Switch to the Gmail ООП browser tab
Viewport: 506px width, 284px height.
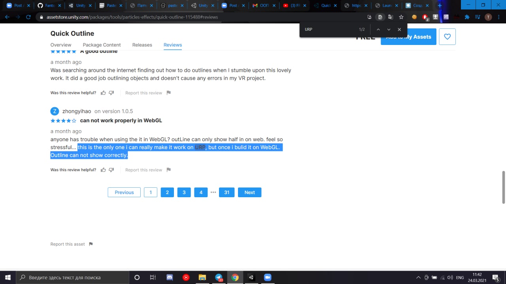264,6
